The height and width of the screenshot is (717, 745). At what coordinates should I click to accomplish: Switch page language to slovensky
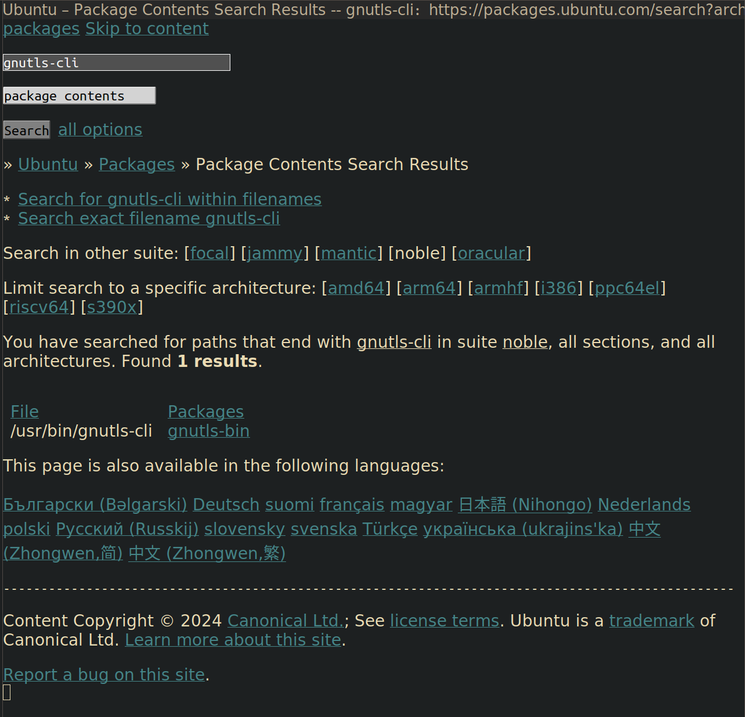point(244,529)
